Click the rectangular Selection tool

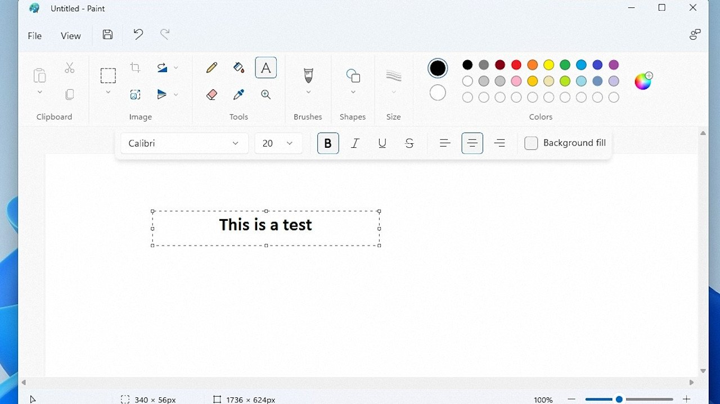(x=108, y=75)
